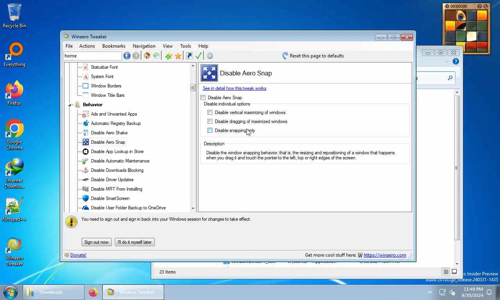Click the blue shortcut arrow toolbar icon
500x300 pixels.
[189, 56]
